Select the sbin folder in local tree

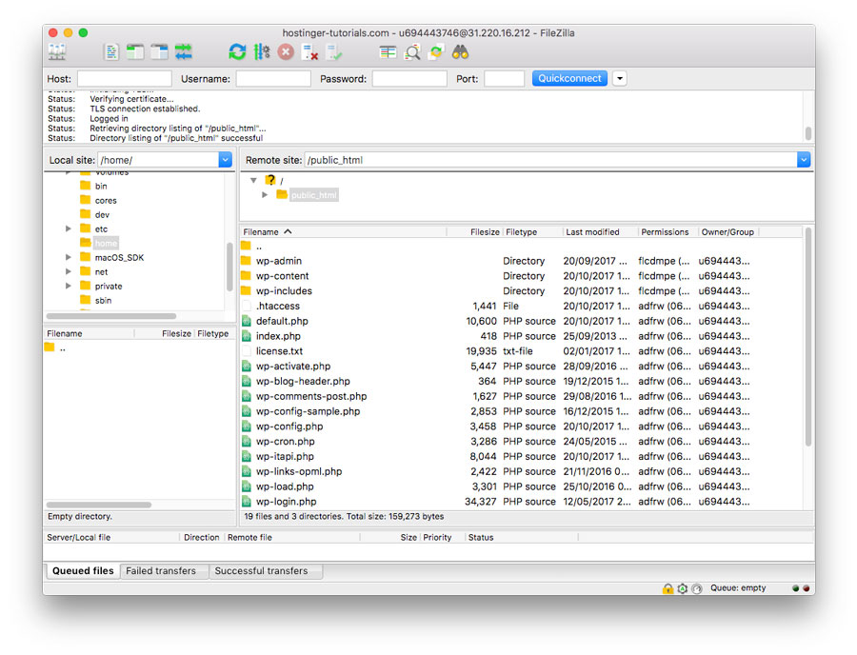tap(103, 301)
